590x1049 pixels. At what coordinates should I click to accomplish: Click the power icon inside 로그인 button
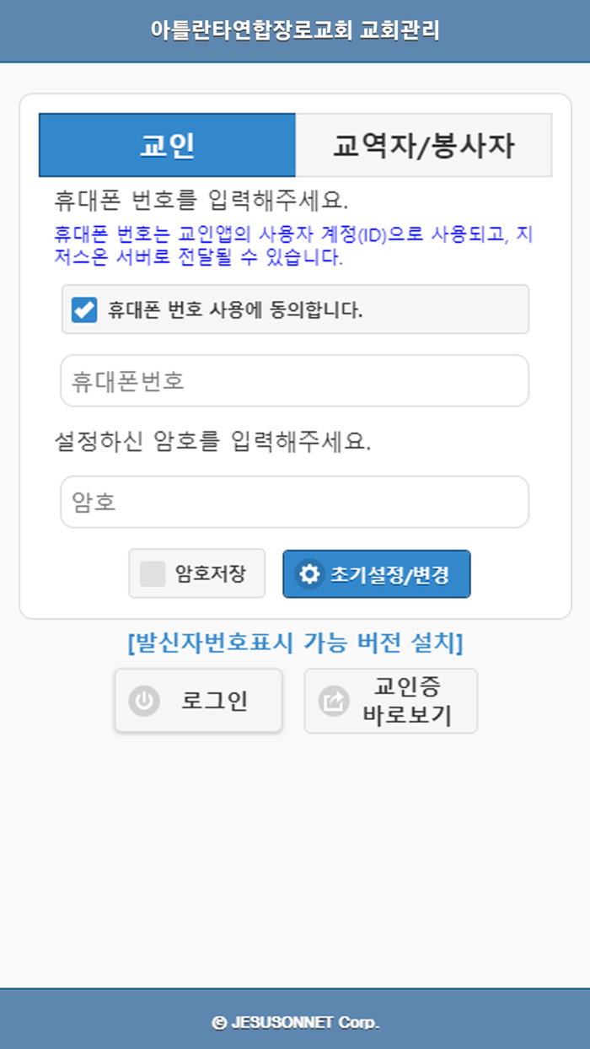(143, 700)
